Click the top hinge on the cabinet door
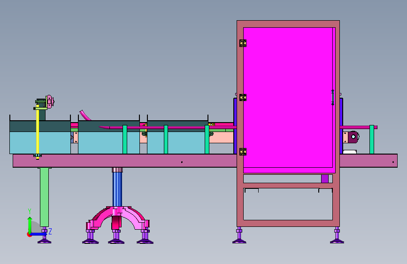Screen dimensions: 407x264 coord(243,43)
